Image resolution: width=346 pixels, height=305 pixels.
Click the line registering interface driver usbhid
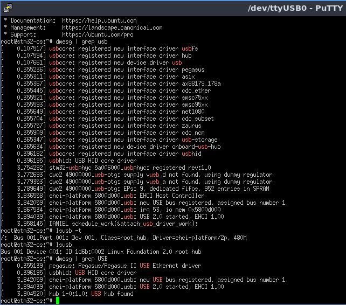click(101, 154)
